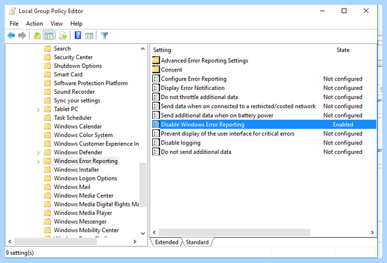The width and height of the screenshot is (387, 263).
Task: Click the Task Scheduler folder icon
Action: point(47,118)
